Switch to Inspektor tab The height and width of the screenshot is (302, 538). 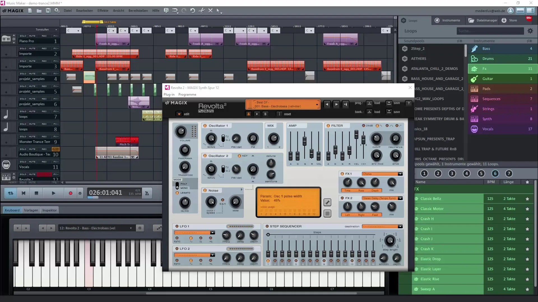coord(49,210)
